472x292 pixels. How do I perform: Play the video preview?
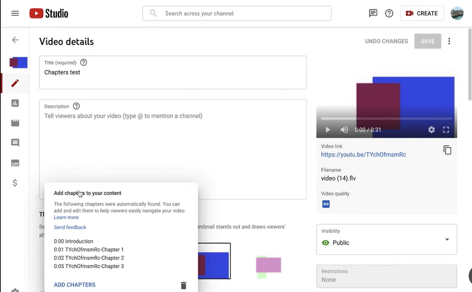[328, 130]
